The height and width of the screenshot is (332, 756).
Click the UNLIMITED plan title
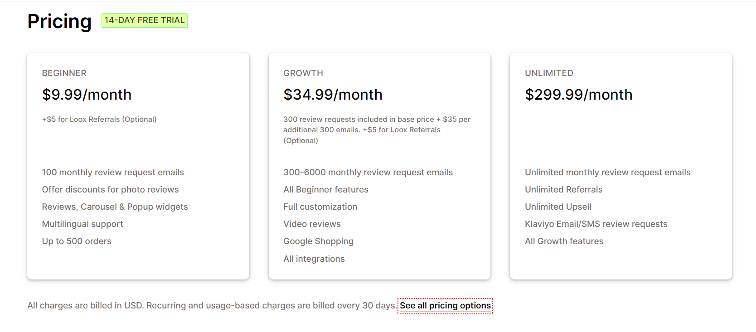tap(549, 73)
